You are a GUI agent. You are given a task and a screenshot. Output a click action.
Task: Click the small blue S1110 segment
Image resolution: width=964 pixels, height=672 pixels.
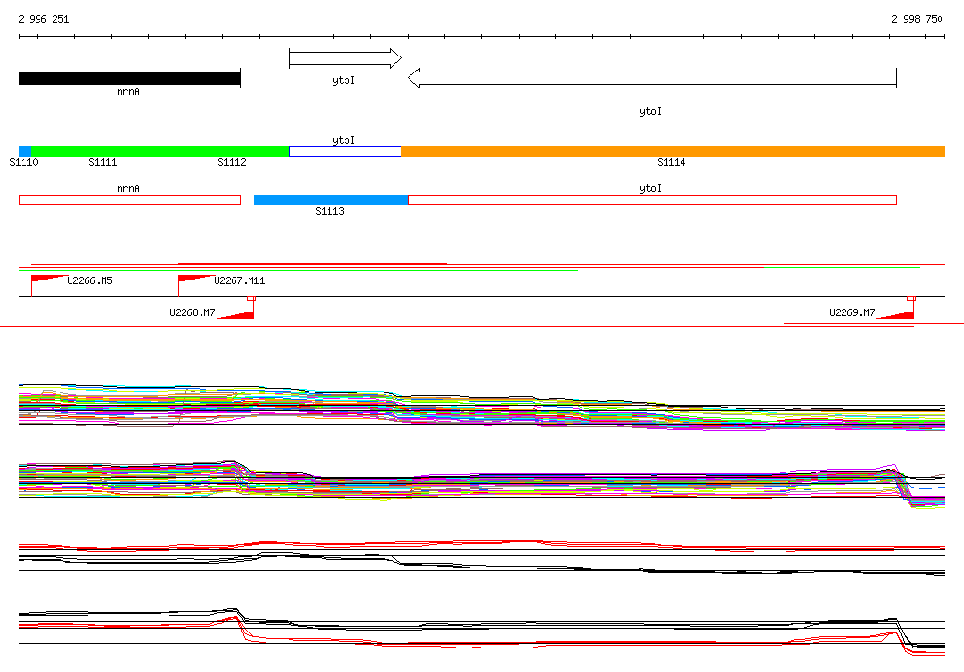tap(25, 152)
